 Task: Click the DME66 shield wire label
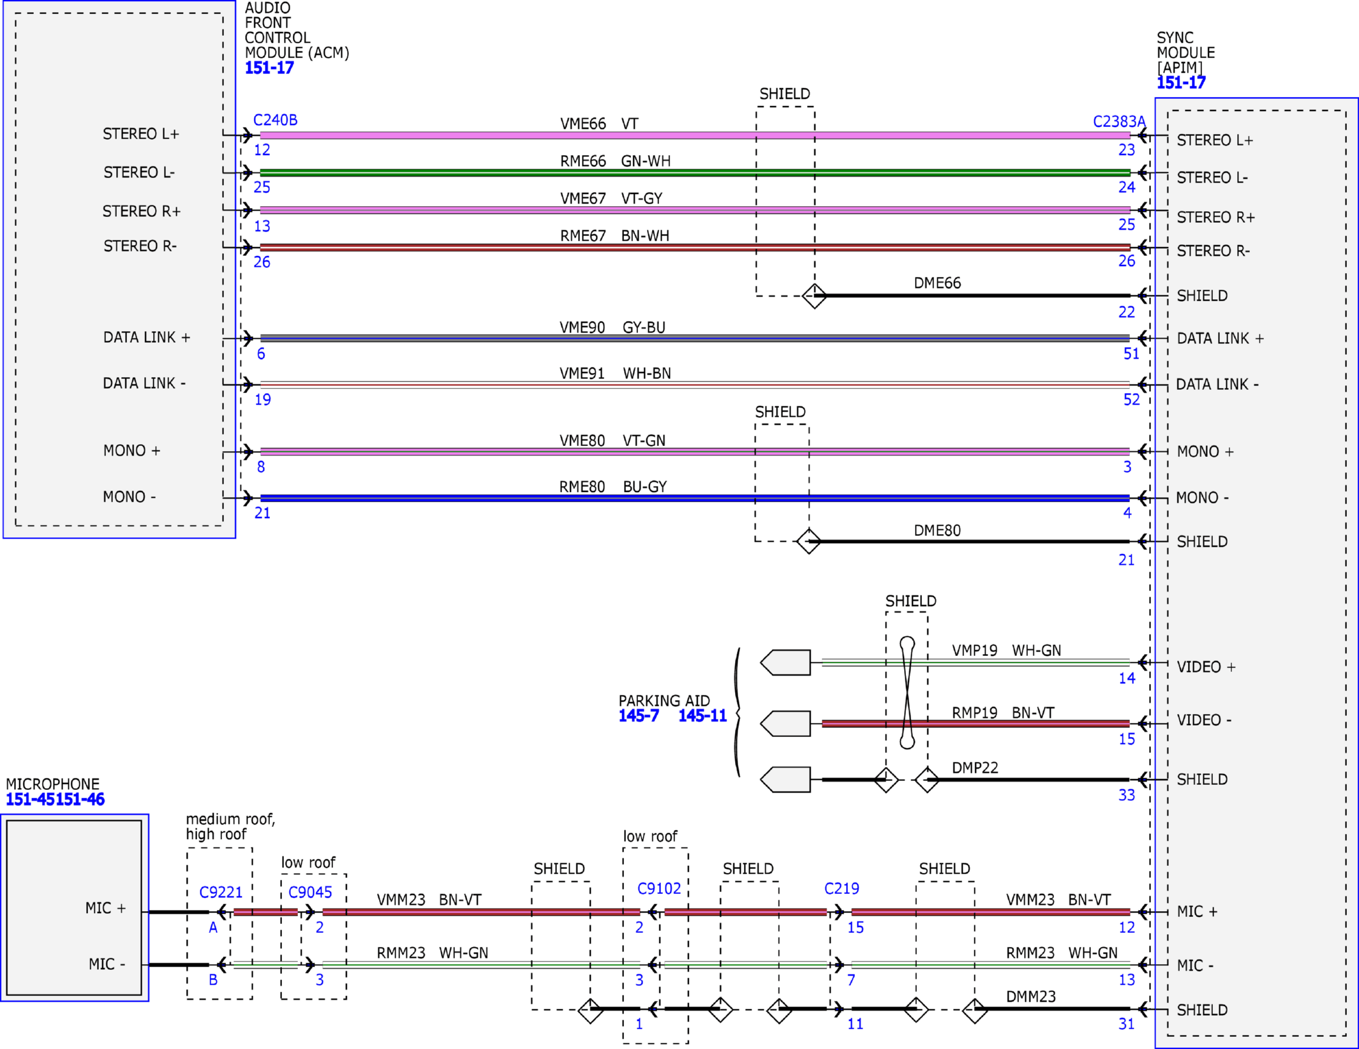click(x=937, y=283)
